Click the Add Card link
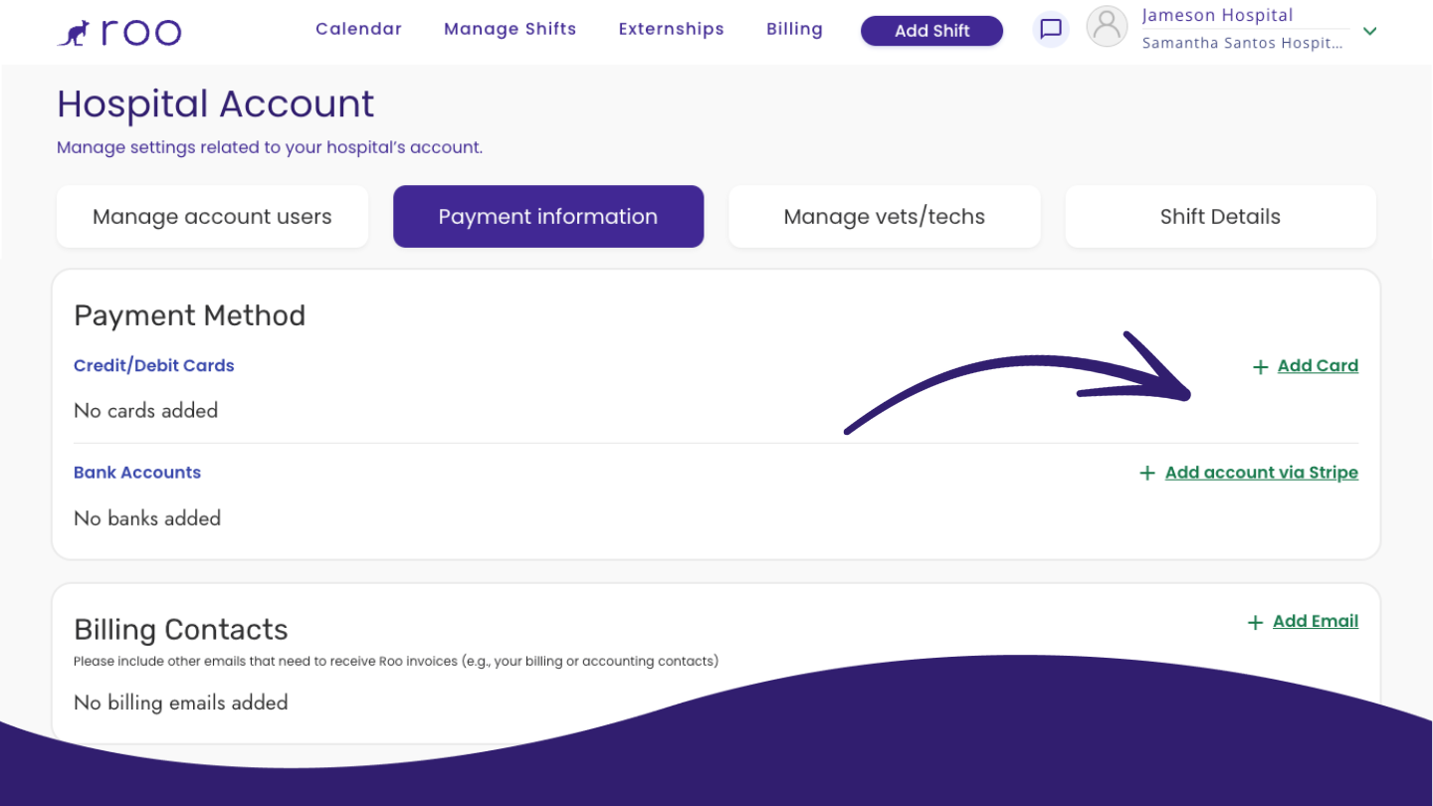Viewport: 1433px width, 806px height. pos(1318,366)
